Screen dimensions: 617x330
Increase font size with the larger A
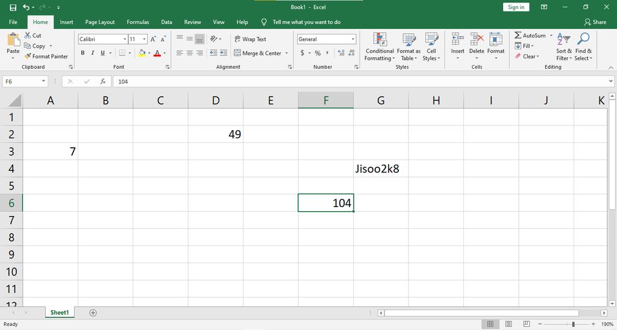pyautogui.click(x=153, y=39)
